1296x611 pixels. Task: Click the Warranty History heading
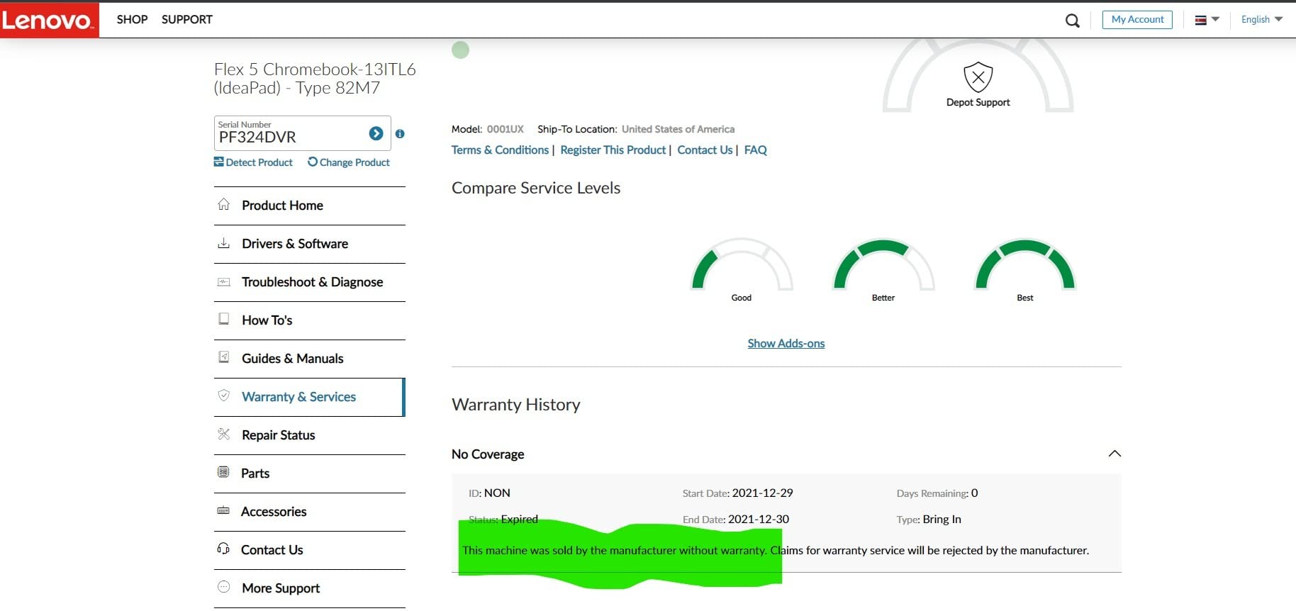(516, 405)
